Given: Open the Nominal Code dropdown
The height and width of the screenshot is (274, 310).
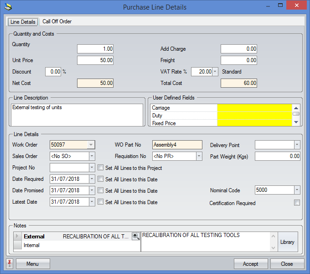Looking at the screenshot, I should 297,190.
